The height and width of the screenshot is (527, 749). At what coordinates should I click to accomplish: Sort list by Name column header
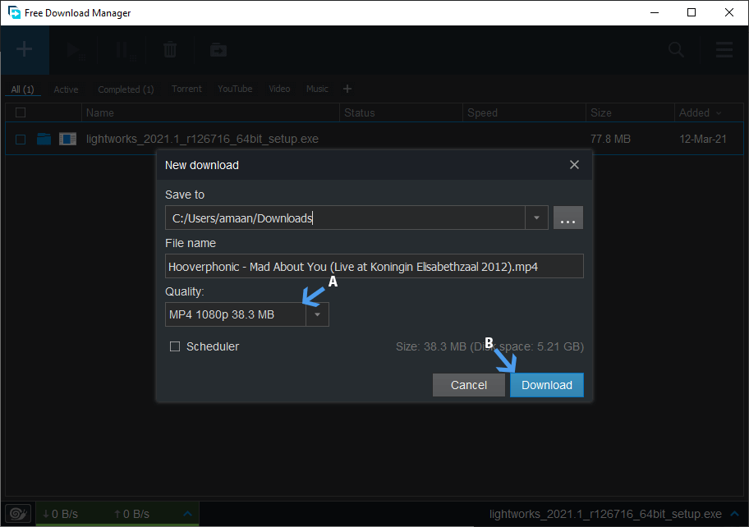point(210,112)
